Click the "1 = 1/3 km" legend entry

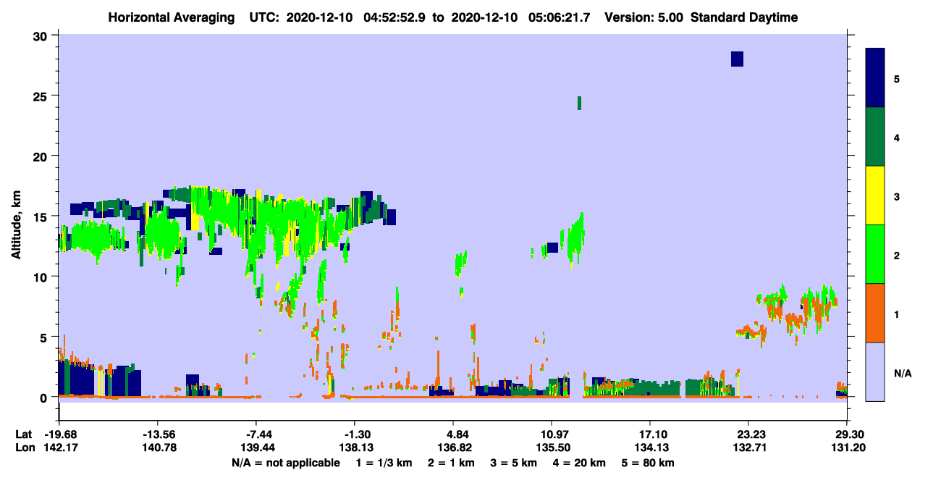(384, 463)
